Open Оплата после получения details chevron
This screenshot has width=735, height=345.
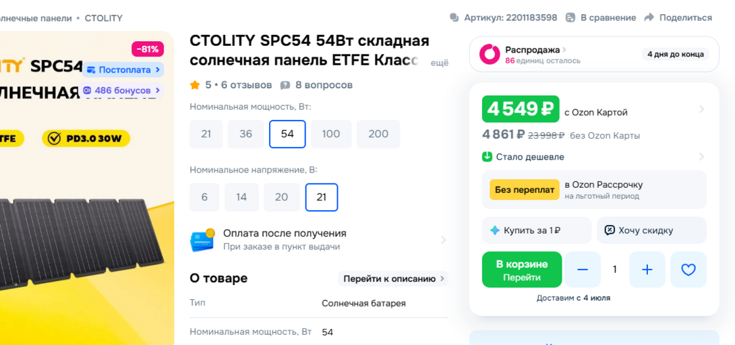click(443, 240)
